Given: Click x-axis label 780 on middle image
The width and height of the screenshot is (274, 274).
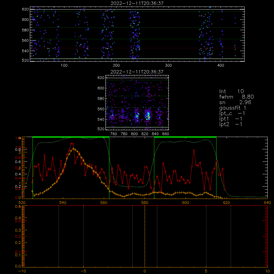Looking at the screenshot, I should pyautogui.click(x=124, y=134).
